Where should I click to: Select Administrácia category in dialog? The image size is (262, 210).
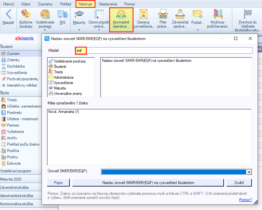click(61, 77)
